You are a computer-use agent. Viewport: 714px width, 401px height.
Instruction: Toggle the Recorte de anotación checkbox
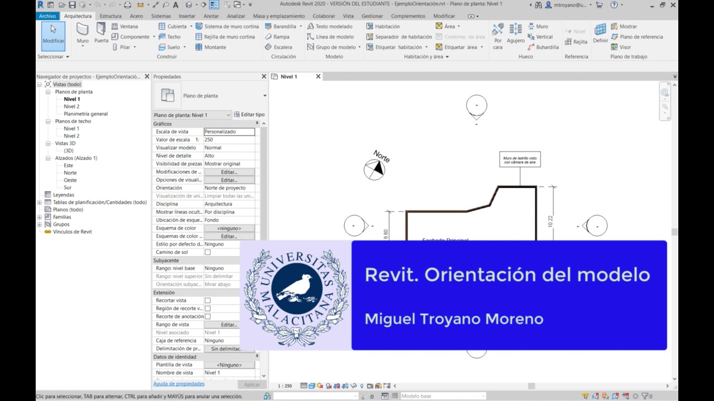[x=208, y=316]
